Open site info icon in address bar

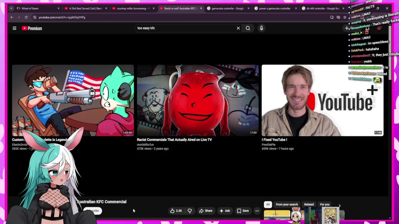click(x=35, y=17)
